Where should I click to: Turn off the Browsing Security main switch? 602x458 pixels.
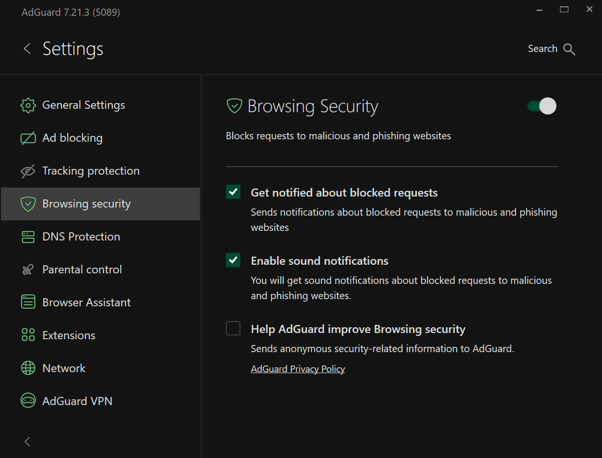point(542,106)
